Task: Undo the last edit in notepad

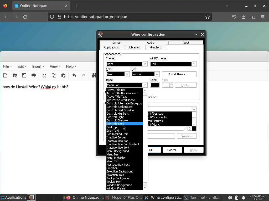Action: [74, 75]
